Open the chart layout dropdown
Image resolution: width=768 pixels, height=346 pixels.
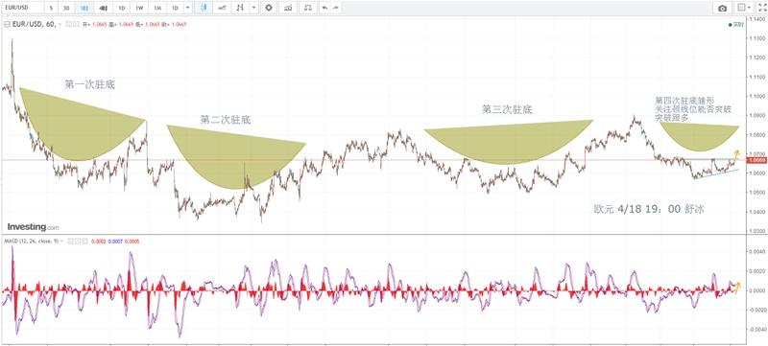click(x=745, y=9)
